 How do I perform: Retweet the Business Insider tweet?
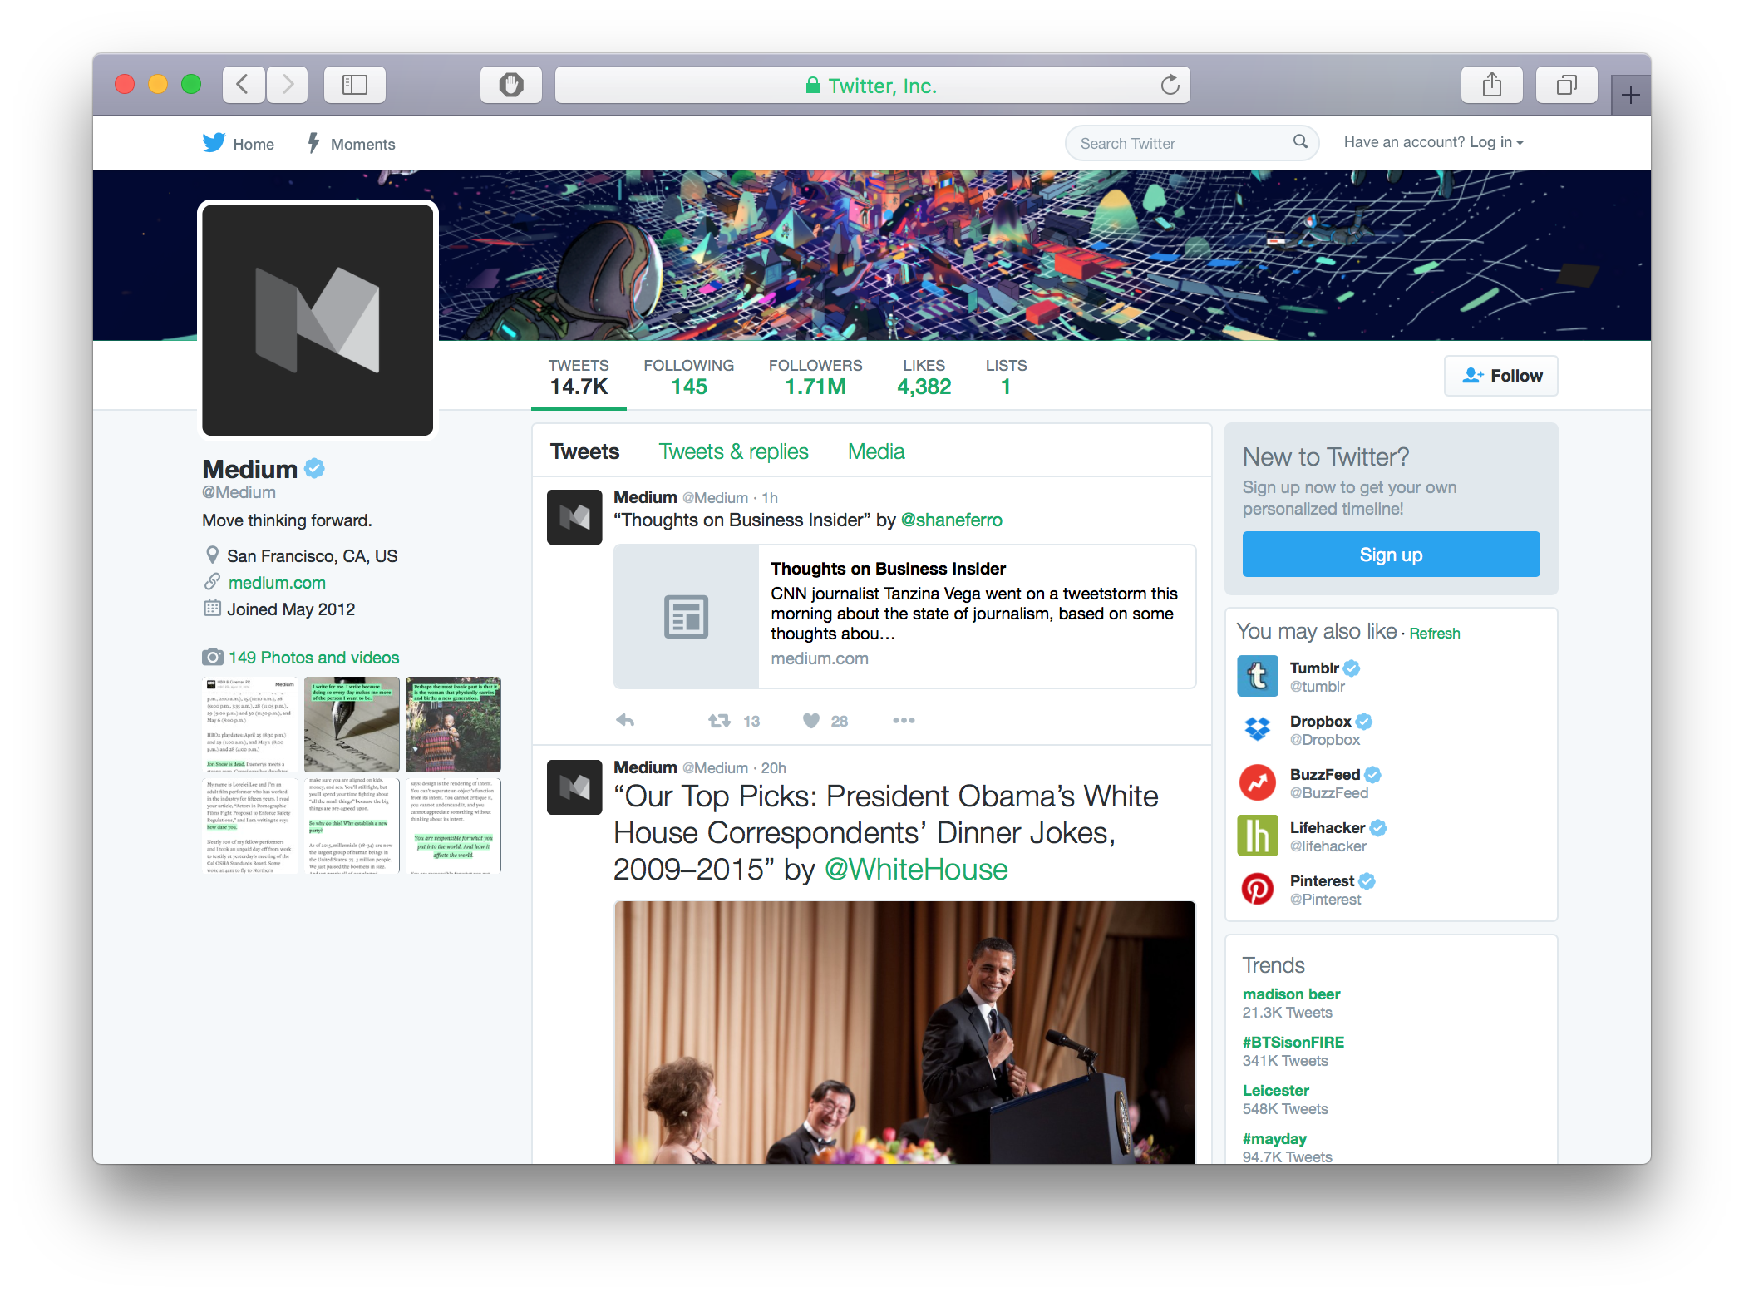coord(719,721)
